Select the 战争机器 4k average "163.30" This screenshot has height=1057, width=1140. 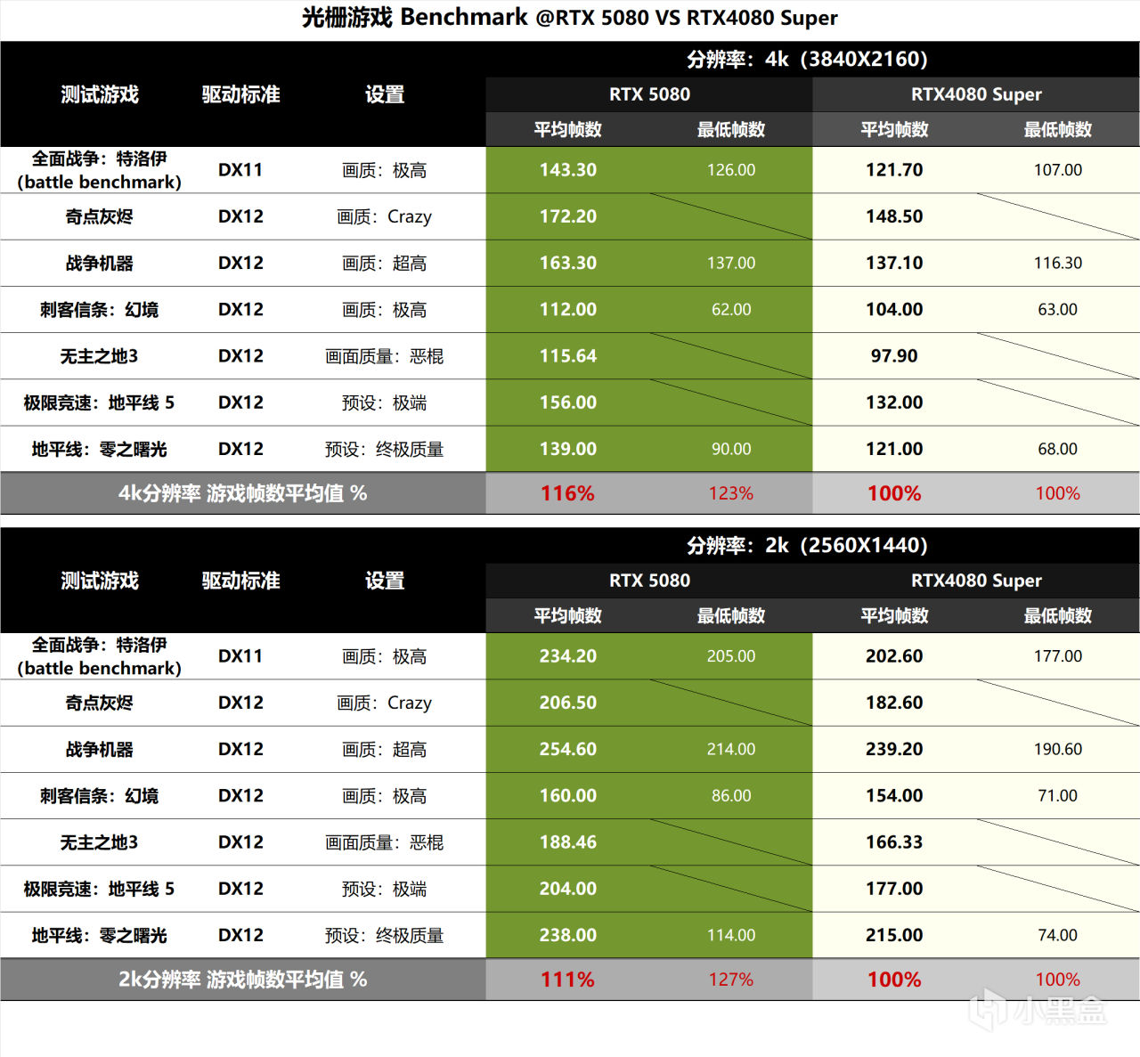568,263
